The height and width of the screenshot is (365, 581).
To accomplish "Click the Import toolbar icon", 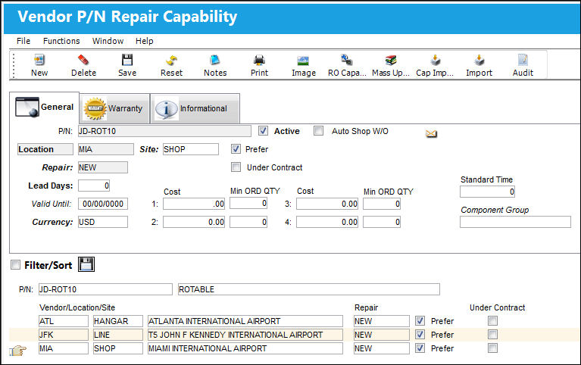I will (479, 60).
